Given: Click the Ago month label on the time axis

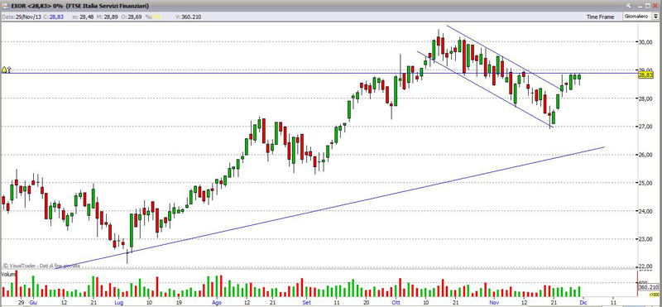Looking at the screenshot, I should point(217,303).
